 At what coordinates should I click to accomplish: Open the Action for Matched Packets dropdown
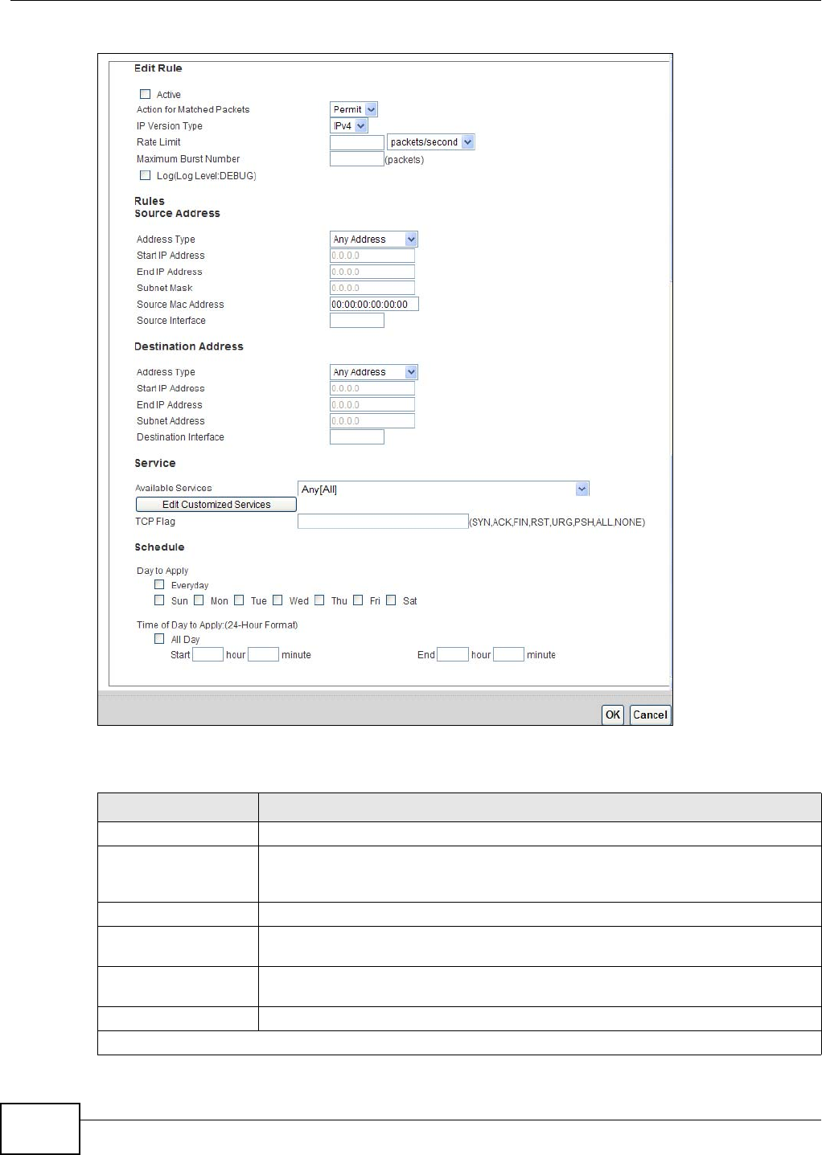(x=354, y=109)
